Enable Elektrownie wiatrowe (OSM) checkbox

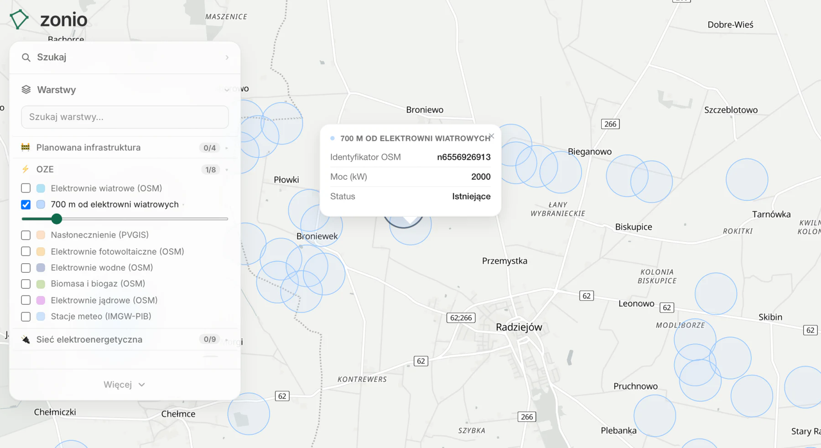click(x=26, y=188)
